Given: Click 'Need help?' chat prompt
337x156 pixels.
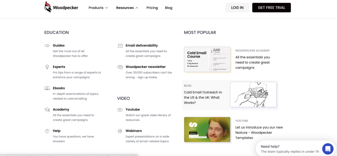Looking at the screenshot, I should point(270,147).
